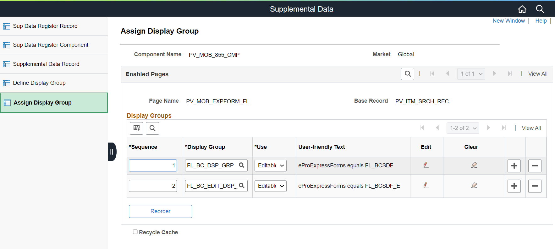
Task: Click the Reorder button
Action: coord(160,211)
